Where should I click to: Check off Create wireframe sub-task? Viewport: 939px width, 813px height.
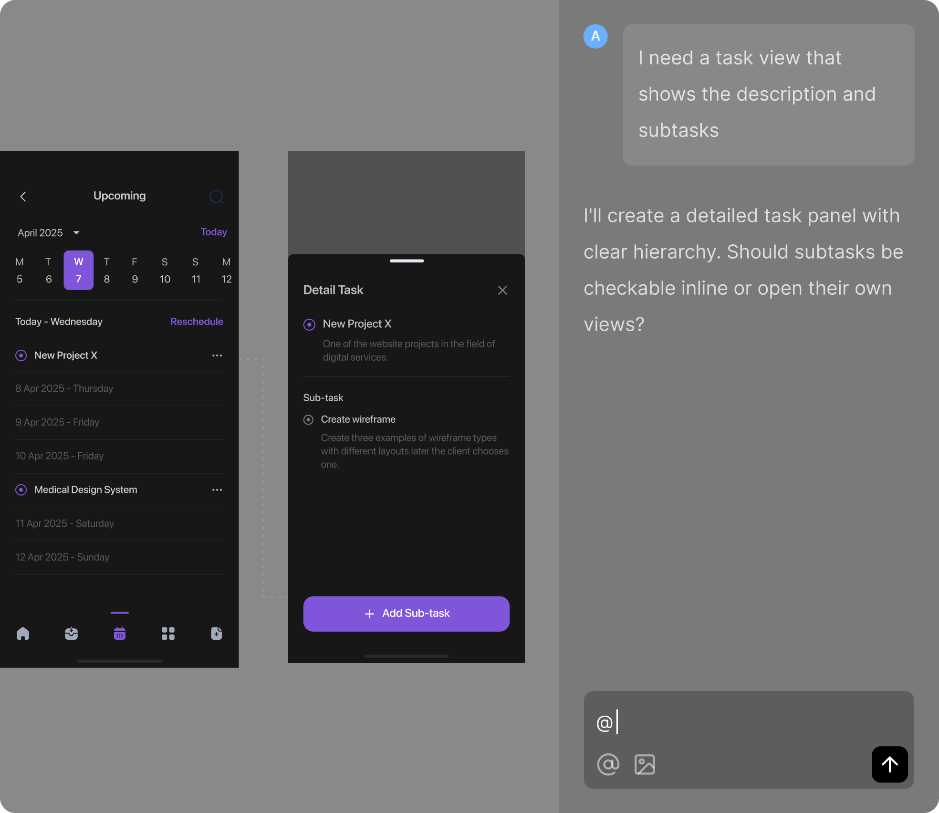pyautogui.click(x=309, y=420)
